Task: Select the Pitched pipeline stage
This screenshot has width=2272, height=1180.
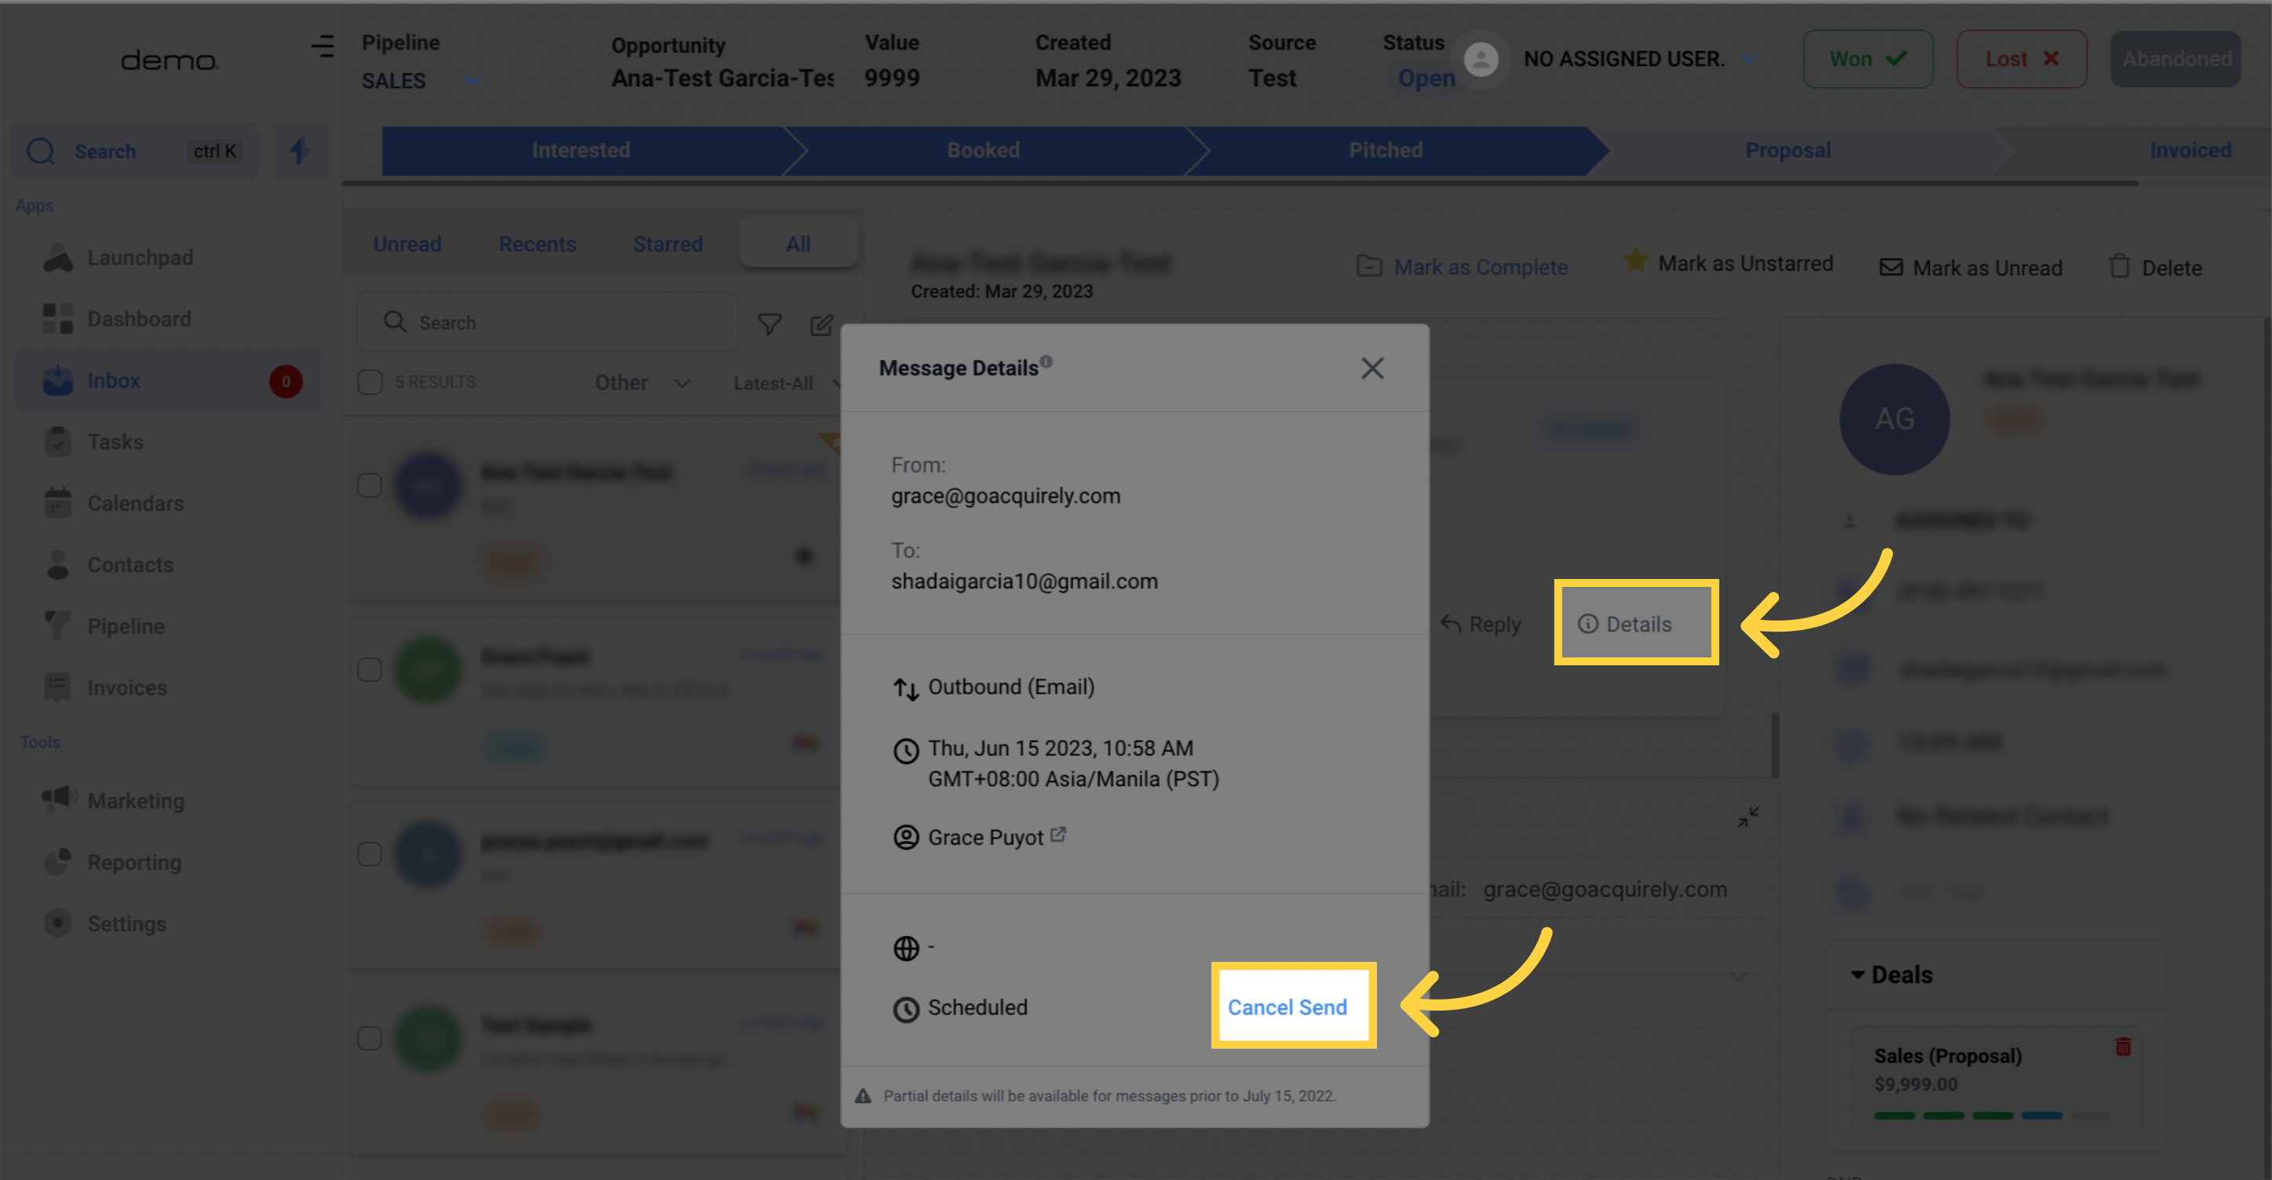Action: [x=1386, y=151]
